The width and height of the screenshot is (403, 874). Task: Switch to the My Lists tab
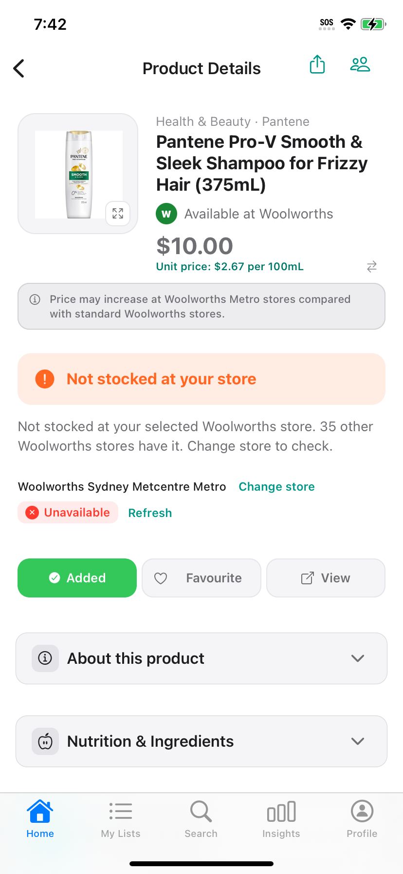point(121,819)
